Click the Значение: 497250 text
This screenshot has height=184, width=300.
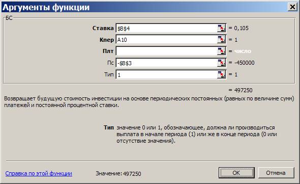click(118, 173)
